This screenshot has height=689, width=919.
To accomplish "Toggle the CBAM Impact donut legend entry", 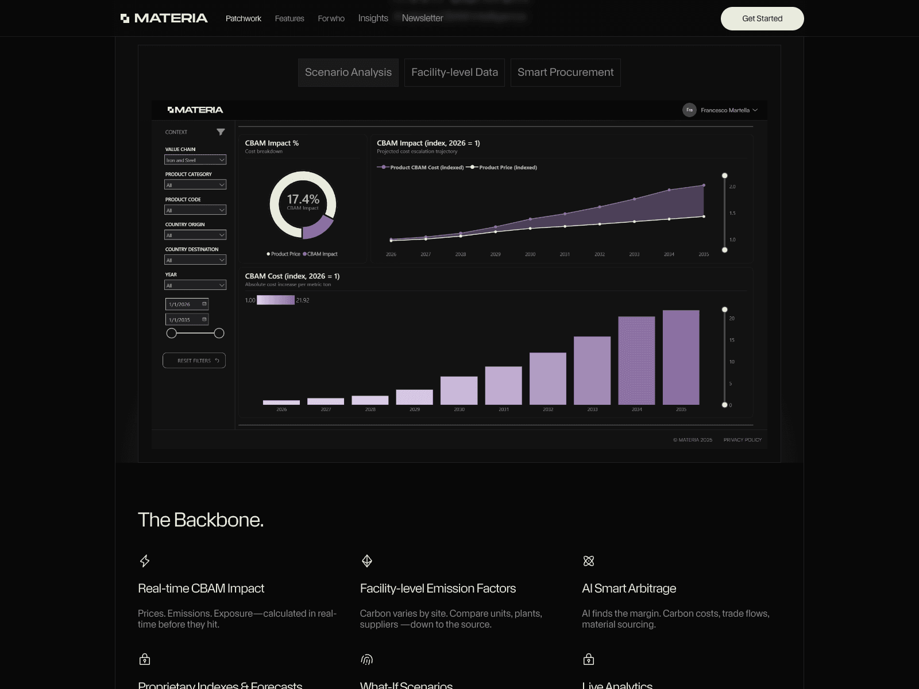I will 321,254.
